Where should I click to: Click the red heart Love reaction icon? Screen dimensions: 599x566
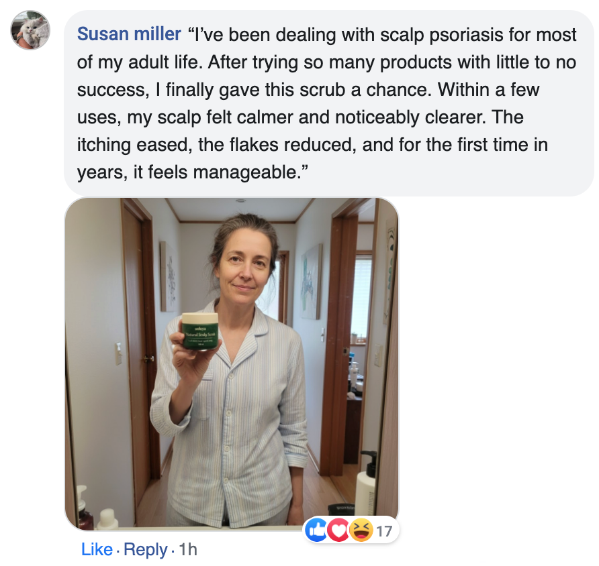point(338,531)
